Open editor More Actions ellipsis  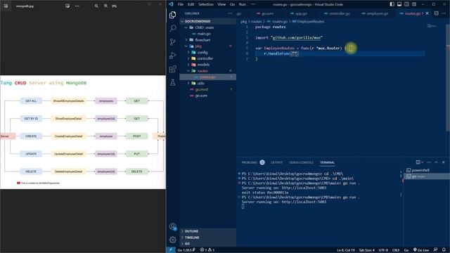pyautogui.click(x=444, y=13)
